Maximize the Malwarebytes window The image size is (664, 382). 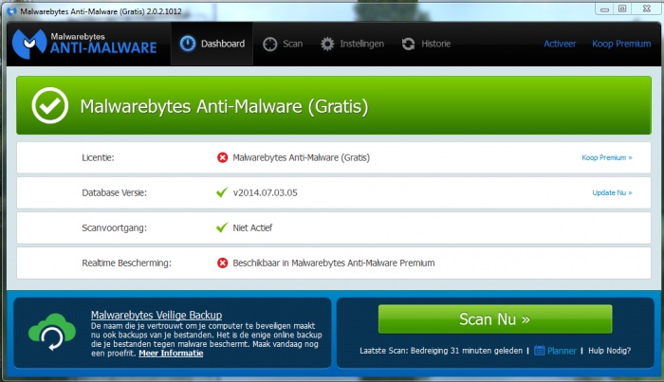pos(622,9)
